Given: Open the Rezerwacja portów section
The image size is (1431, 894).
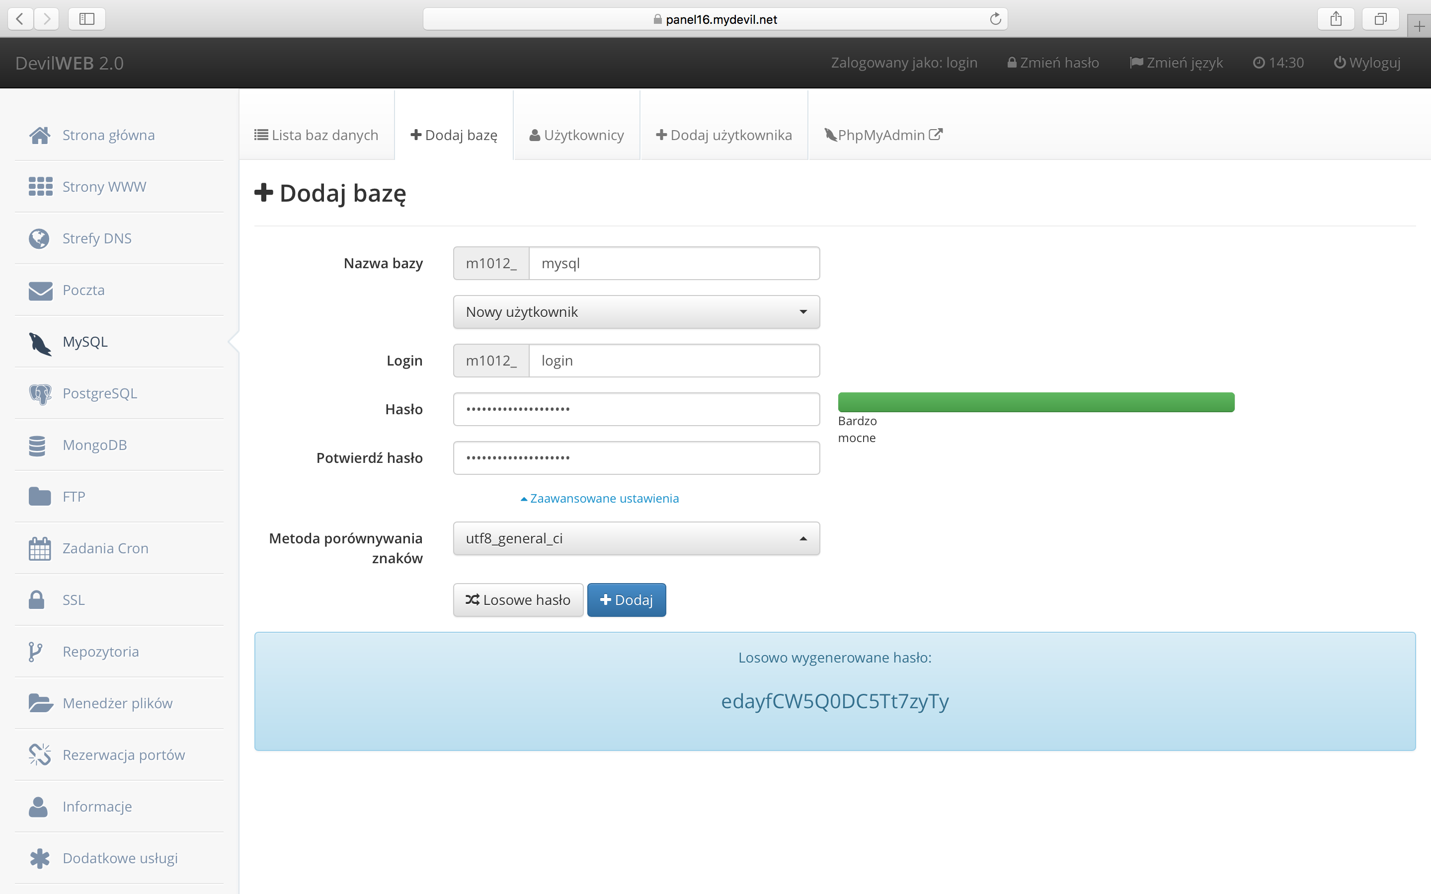Looking at the screenshot, I should click(x=124, y=754).
